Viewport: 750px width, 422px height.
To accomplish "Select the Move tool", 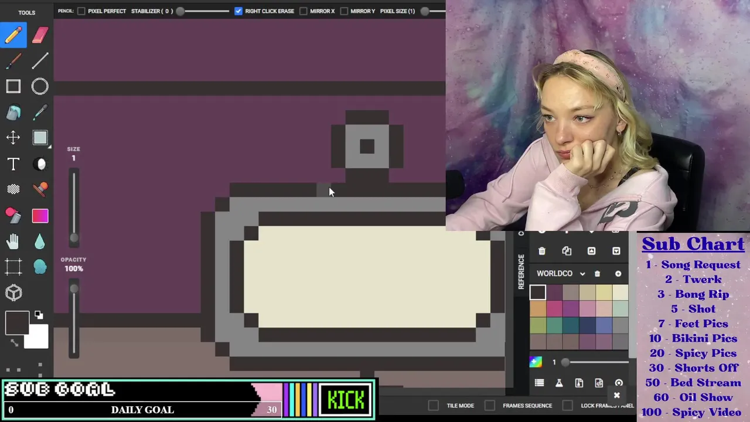I will pyautogui.click(x=13, y=138).
